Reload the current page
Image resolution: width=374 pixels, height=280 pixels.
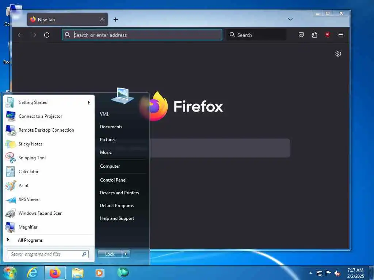tap(47, 35)
